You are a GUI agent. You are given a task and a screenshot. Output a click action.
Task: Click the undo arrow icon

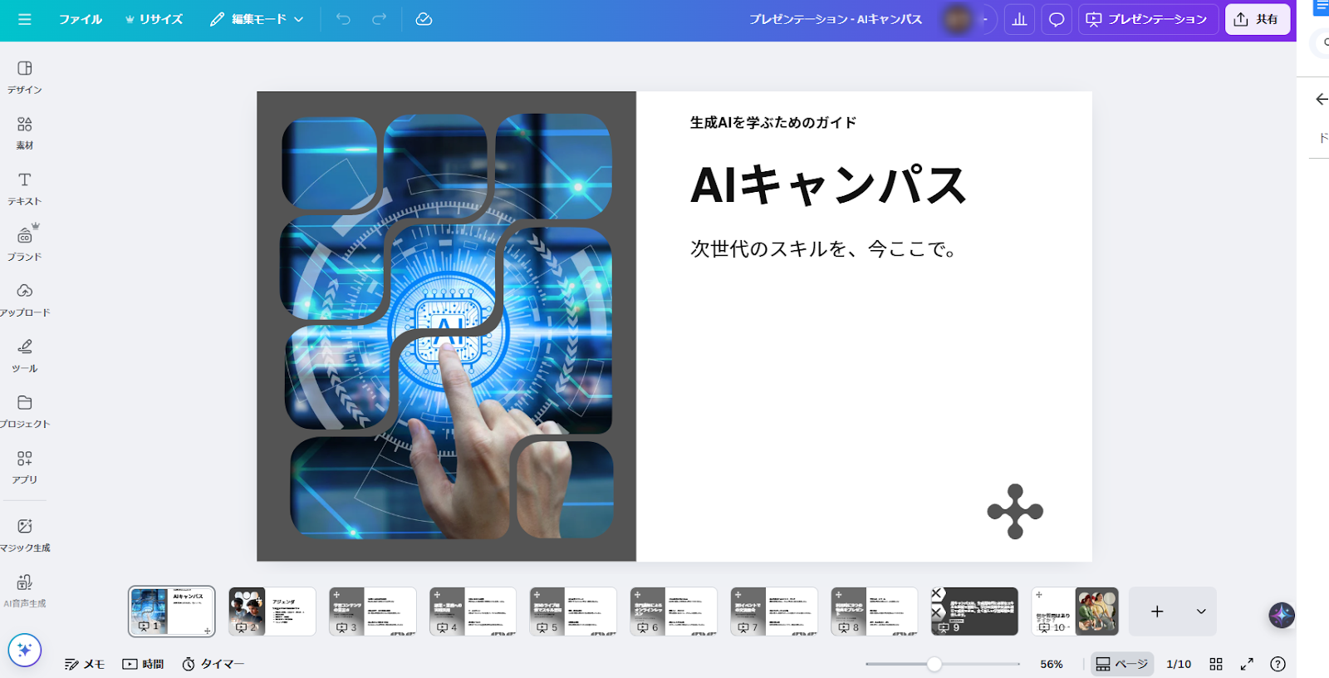pos(343,19)
